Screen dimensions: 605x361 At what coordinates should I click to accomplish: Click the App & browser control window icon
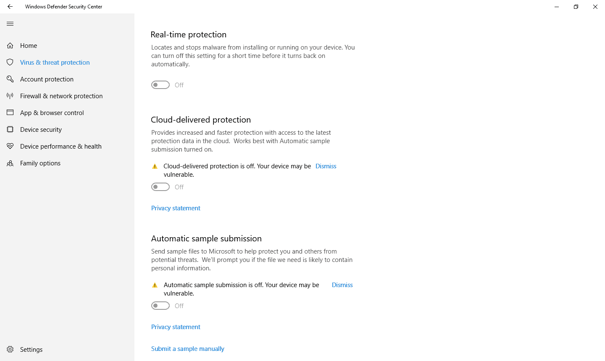[x=10, y=112]
